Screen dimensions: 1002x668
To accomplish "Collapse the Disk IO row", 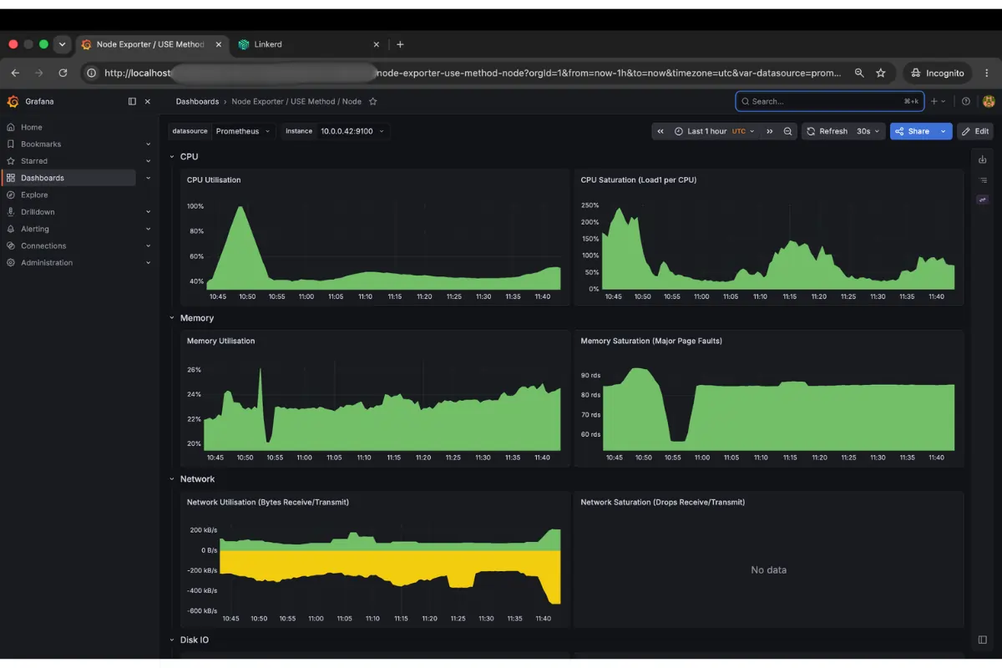I will point(173,640).
